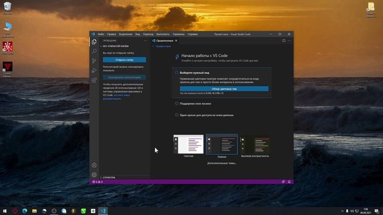Open the Explorer view in activity bar
The width and height of the screenshot is (383, 215).
point(94,42)
